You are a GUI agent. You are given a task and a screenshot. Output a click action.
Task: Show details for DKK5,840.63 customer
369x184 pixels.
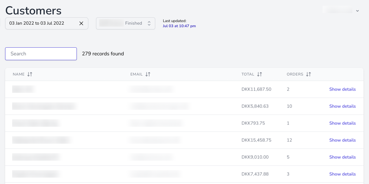coord(342,106)
